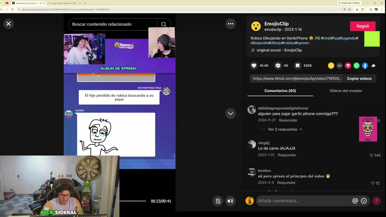Send to friends via red paper-plane icon
Image resolution: width=386 pixels, height=217 pixels.
(x=348, y=65)
